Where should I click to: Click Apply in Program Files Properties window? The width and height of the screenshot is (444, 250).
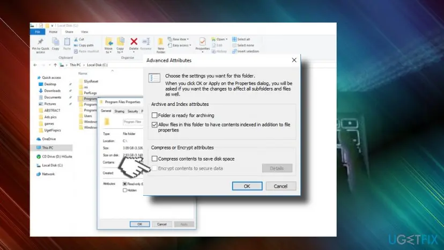pos(184,224)
